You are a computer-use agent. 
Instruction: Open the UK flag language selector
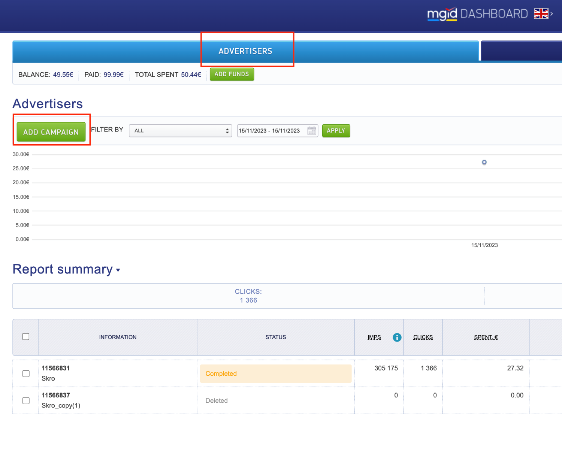click(541, 13)
